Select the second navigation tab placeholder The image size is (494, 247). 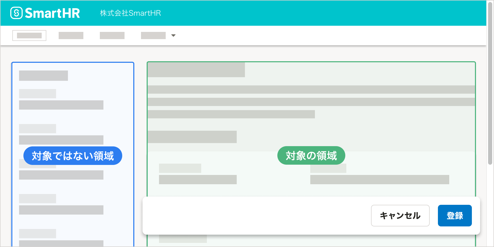71,36
